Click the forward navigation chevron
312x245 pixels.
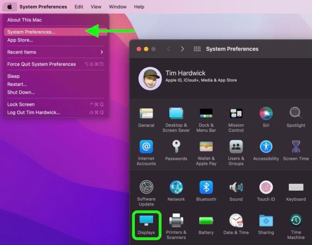coord(182,49)
